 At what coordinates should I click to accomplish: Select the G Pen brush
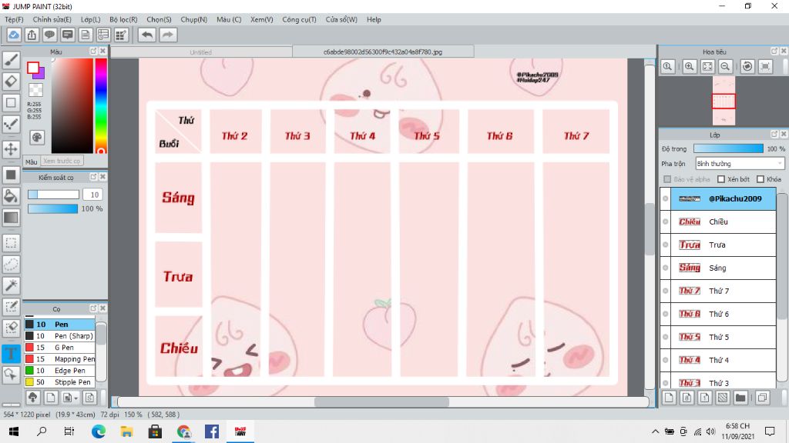[x=59, y=348]
